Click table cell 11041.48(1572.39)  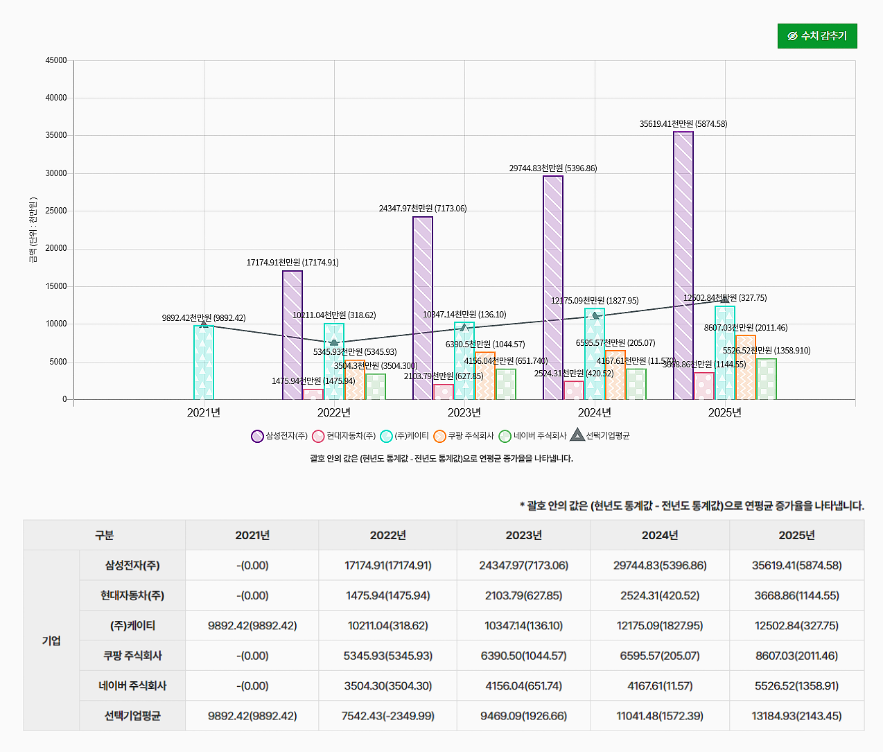660,715
